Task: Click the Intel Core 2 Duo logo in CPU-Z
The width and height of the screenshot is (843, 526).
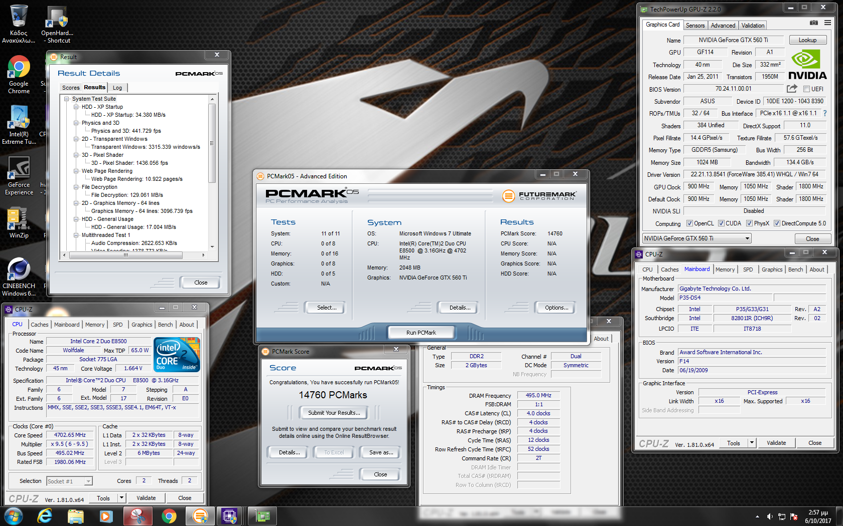Action: [x=177, y=355]
